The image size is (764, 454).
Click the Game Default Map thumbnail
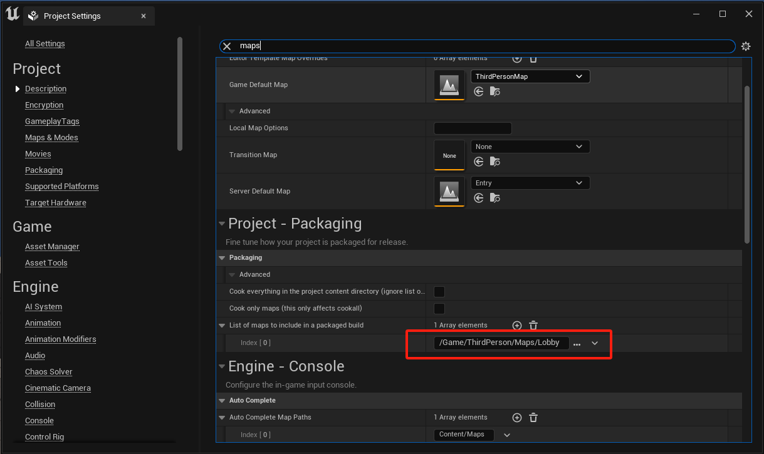449,85
